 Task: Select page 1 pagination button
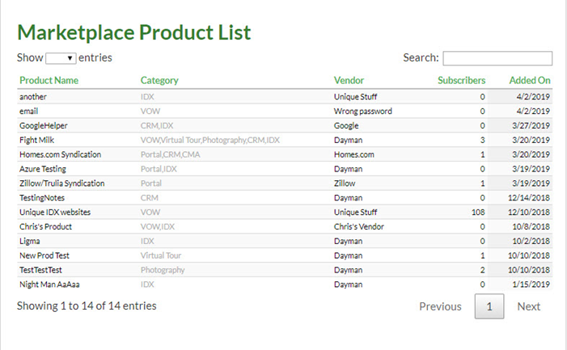click(489, 306)
